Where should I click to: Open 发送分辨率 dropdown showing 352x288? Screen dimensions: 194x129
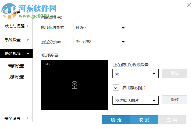100,42
